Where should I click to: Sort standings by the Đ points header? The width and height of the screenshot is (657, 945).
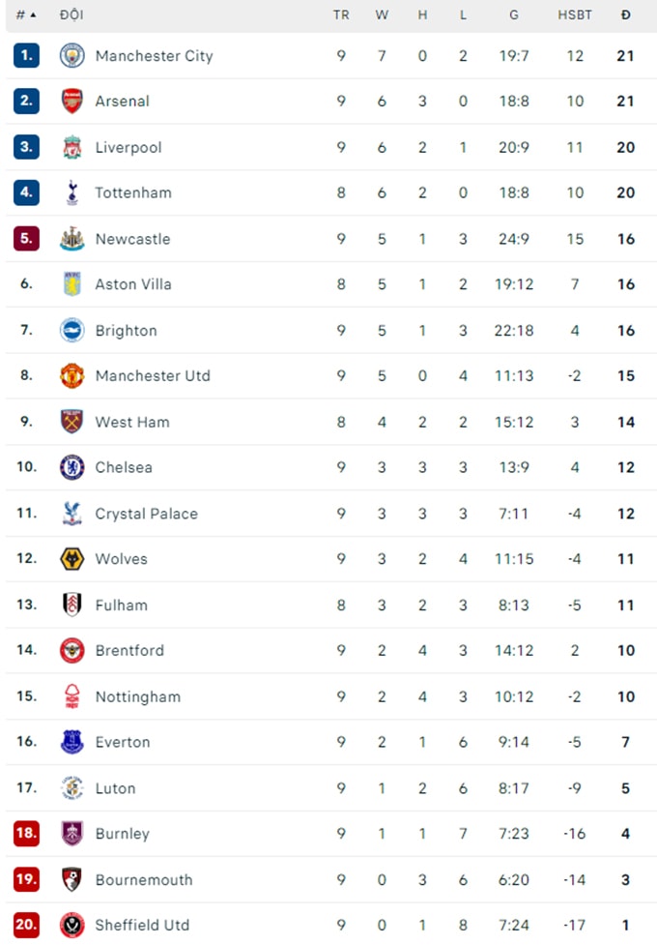point(626,15)
